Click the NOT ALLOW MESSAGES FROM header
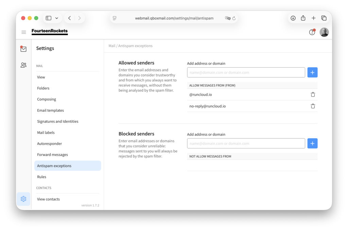This screenshot has height=231, width=348. tap(210, 157)
